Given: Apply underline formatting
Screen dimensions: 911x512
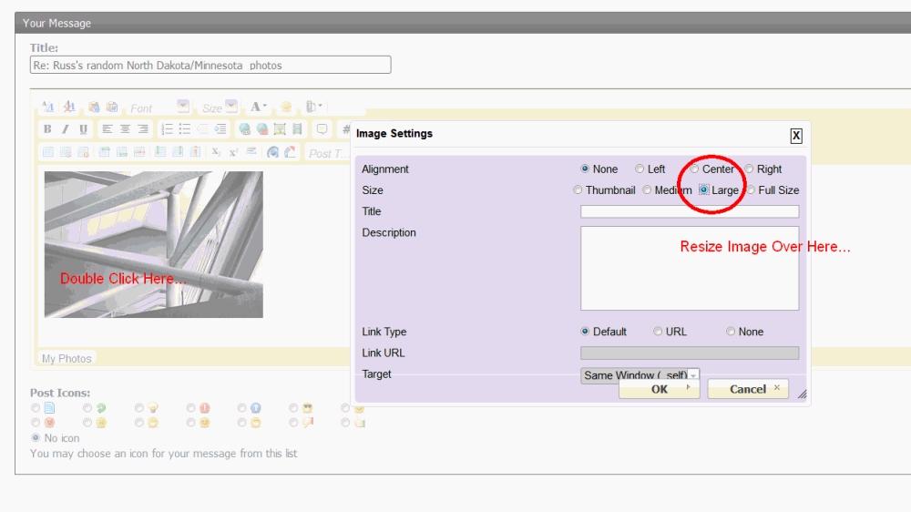Looking at the screenshot, I should 83,129.
